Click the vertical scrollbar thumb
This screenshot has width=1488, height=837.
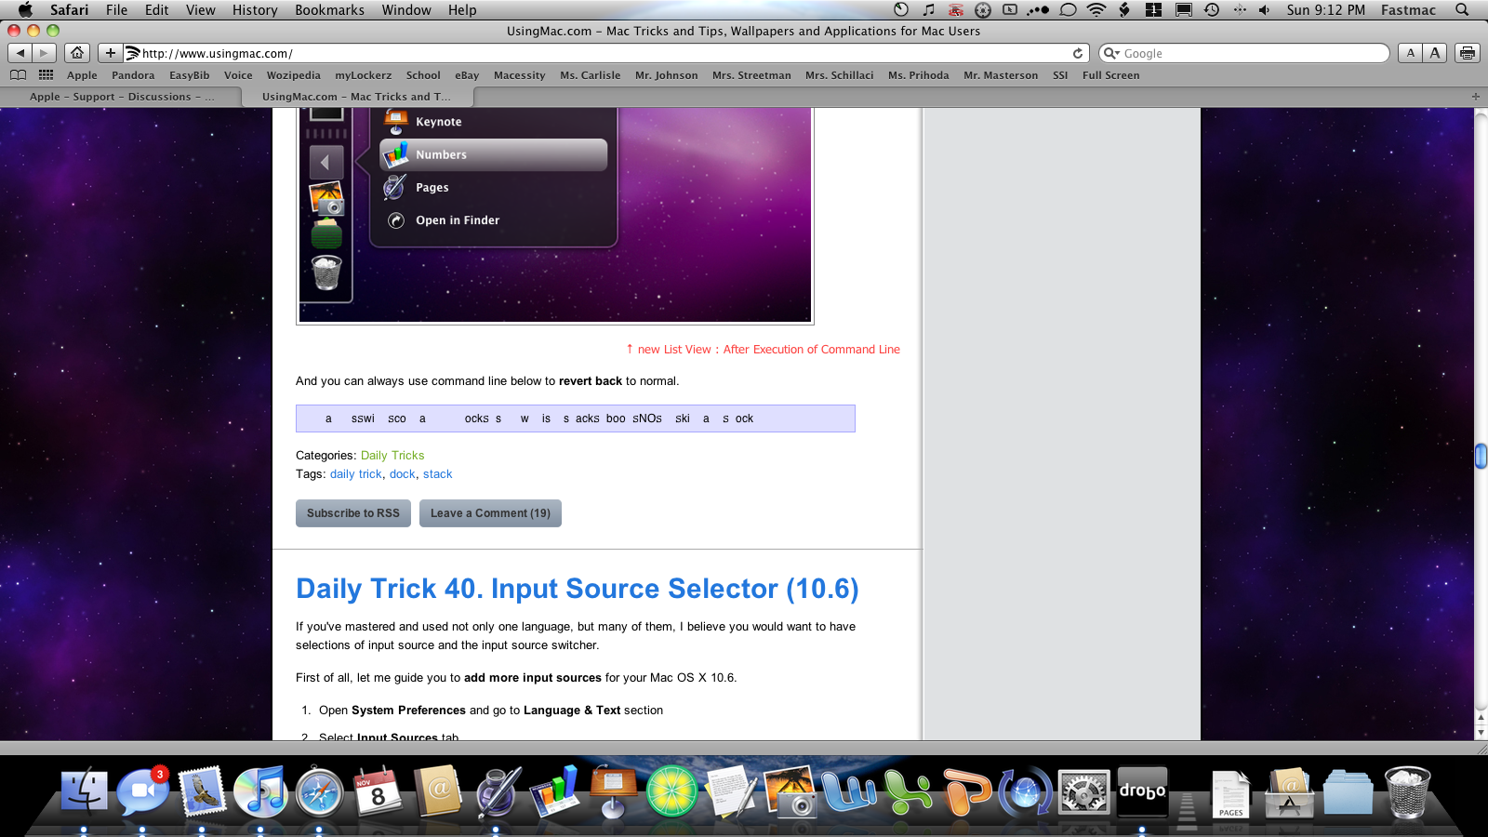[1481, 456]
